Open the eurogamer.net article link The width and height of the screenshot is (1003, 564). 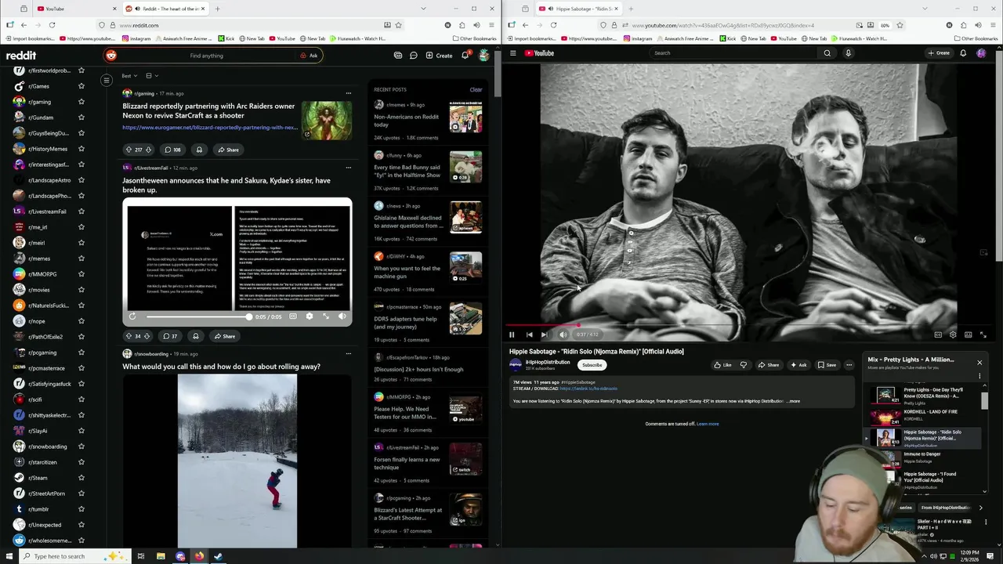(210, 127)
